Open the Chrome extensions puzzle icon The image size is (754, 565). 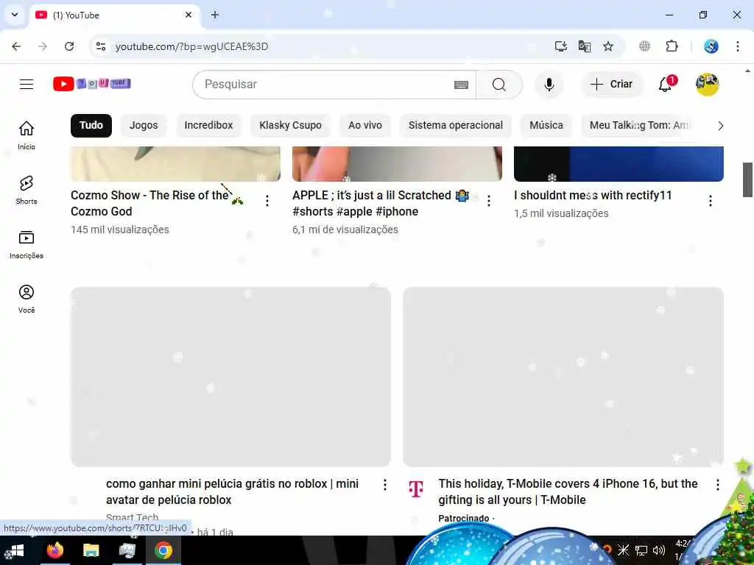pos(672,46)
